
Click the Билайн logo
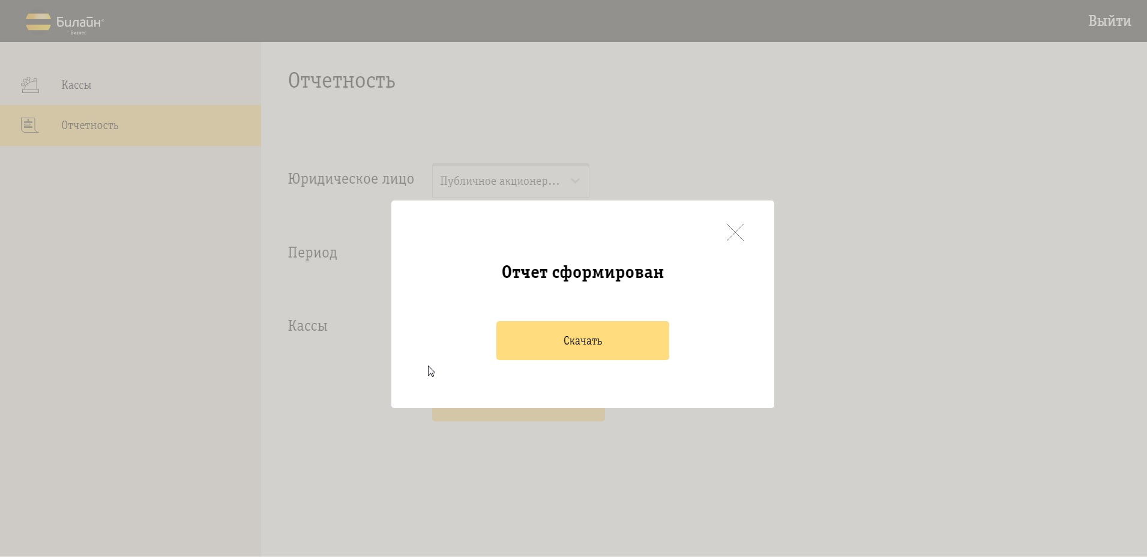point(65,23)
